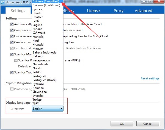The height and width of the screenshot is (130, 165).
Task: Click the Reset settings link
Action: [x=150, y=78]
